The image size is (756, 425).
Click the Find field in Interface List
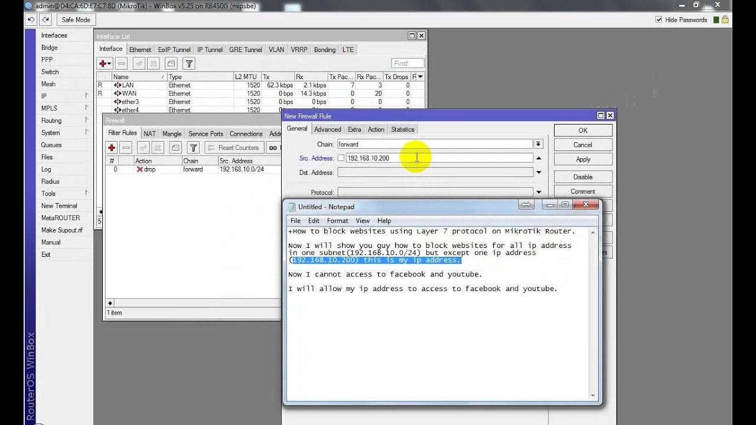tap(408, 63)
